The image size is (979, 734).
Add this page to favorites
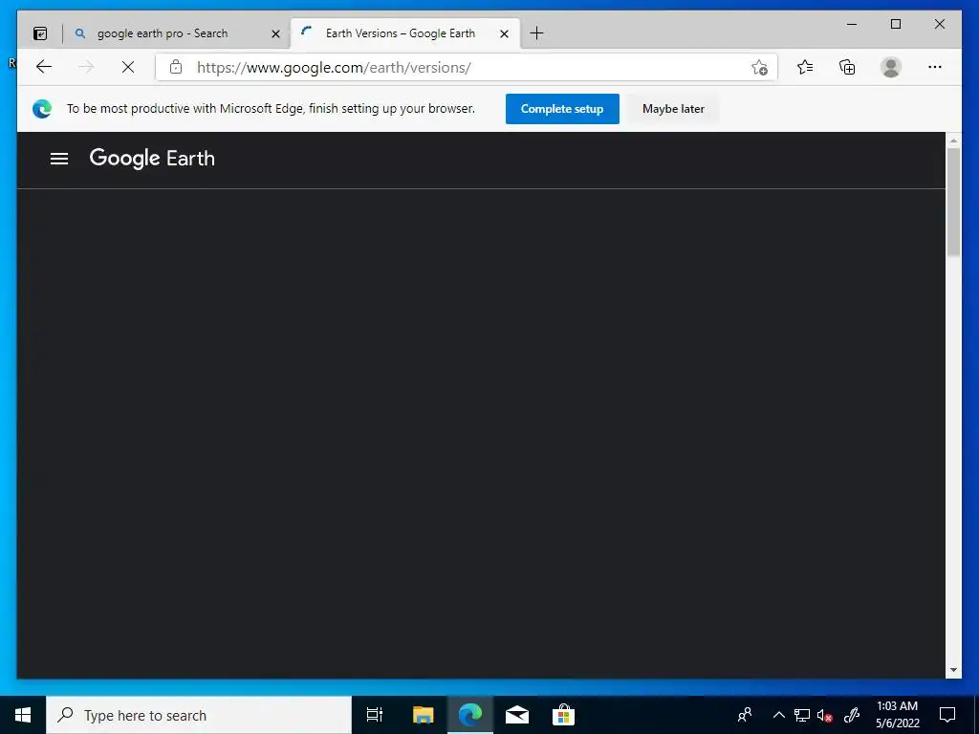(759, 68)
